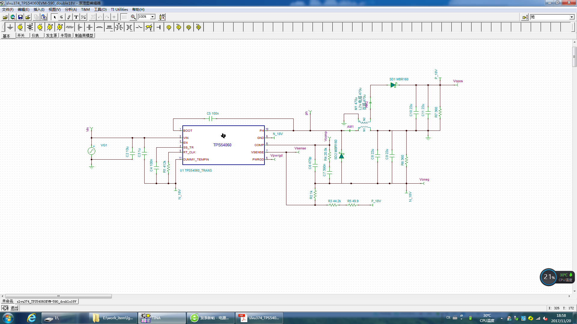Select the capacitor component icon
The width and height of the screenshot is (577, 324).
pos(90,27)
